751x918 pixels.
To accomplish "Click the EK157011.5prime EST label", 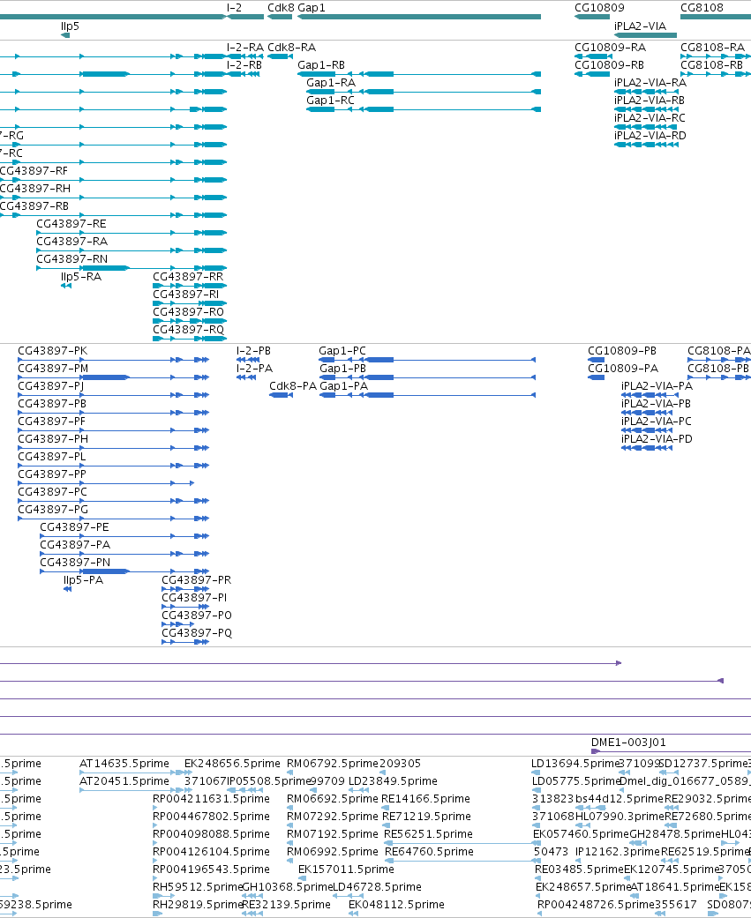I will pyautogui.click(x=346, y=869).
